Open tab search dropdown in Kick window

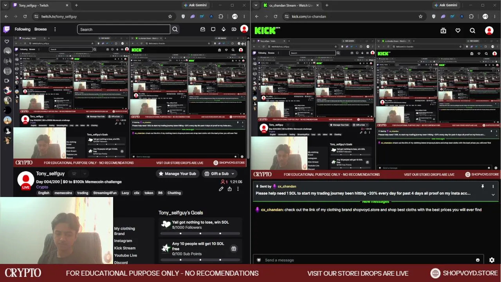(x=256, y=5)
